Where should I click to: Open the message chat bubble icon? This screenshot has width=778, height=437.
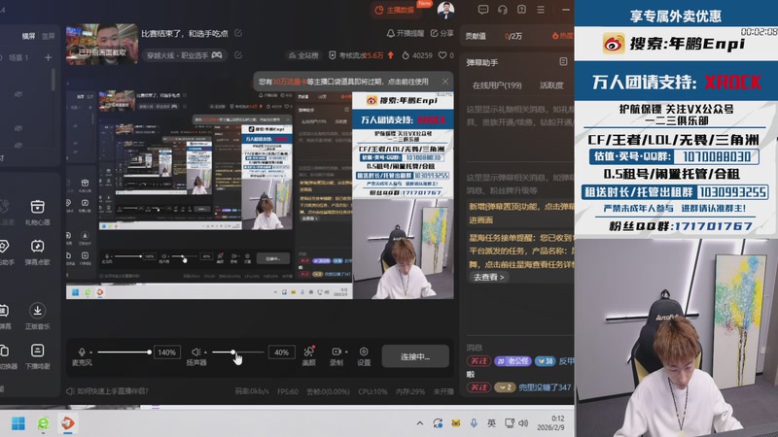pyautogui.click(x=482, y=10)
